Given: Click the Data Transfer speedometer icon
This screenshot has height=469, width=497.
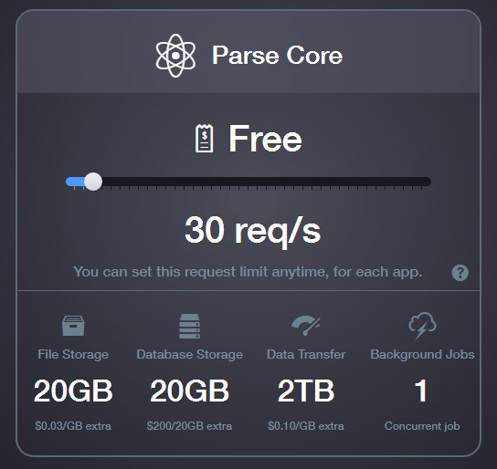Looking at the screenshot, I should tap(306, 326).
